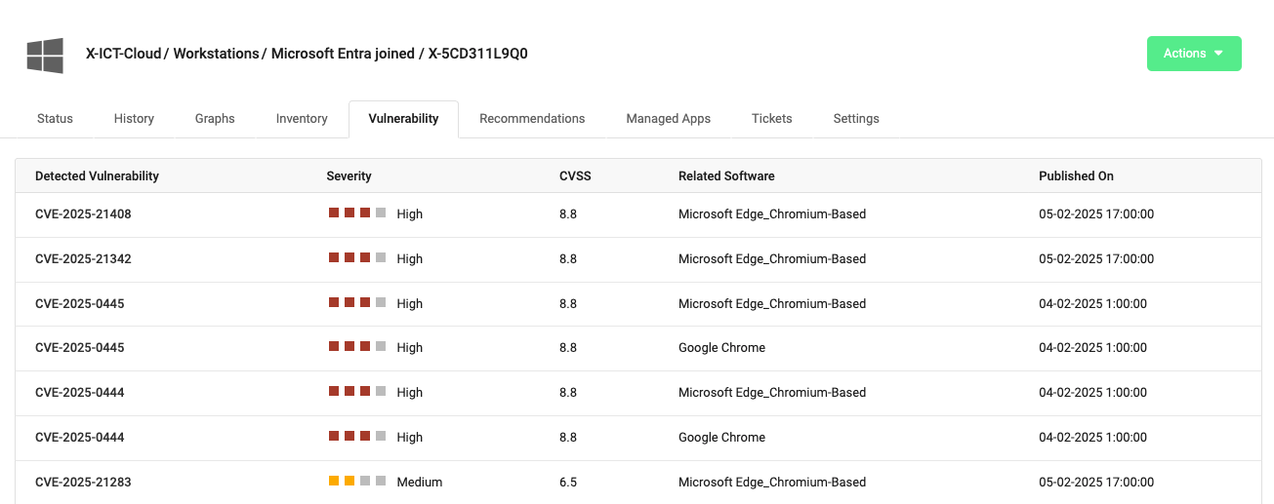Click Medium severity label of CVE-2025-21283
1274x504 pixels.
point(420,483)
